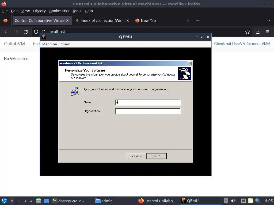Select Control Collabo… Firefox taskbar entry
Screen dimensions: 274x205
tap(158, 201)
